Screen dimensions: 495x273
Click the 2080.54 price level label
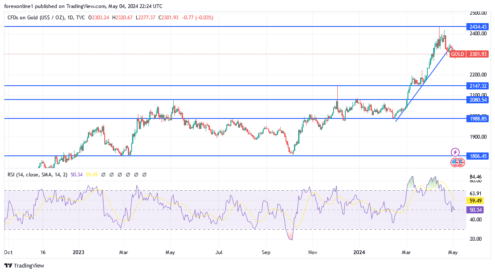pos(478,100)
